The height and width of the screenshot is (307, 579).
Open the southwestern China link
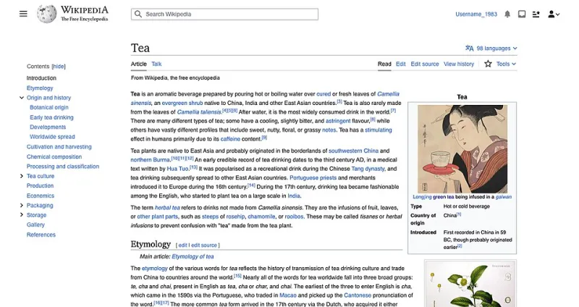coord(353,151)
